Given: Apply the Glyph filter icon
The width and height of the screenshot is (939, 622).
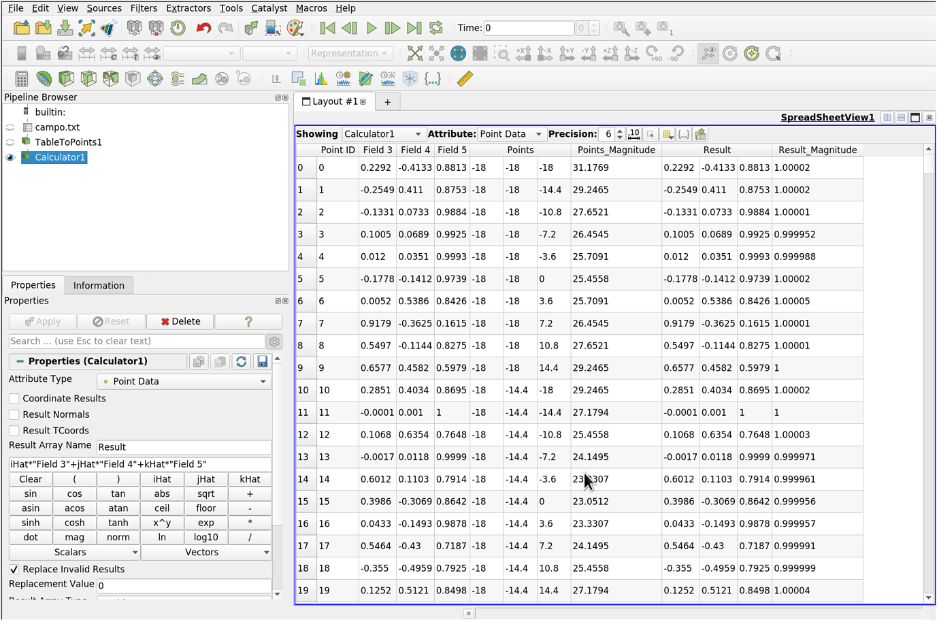Looking at the screenshot, I should (154, 78).
